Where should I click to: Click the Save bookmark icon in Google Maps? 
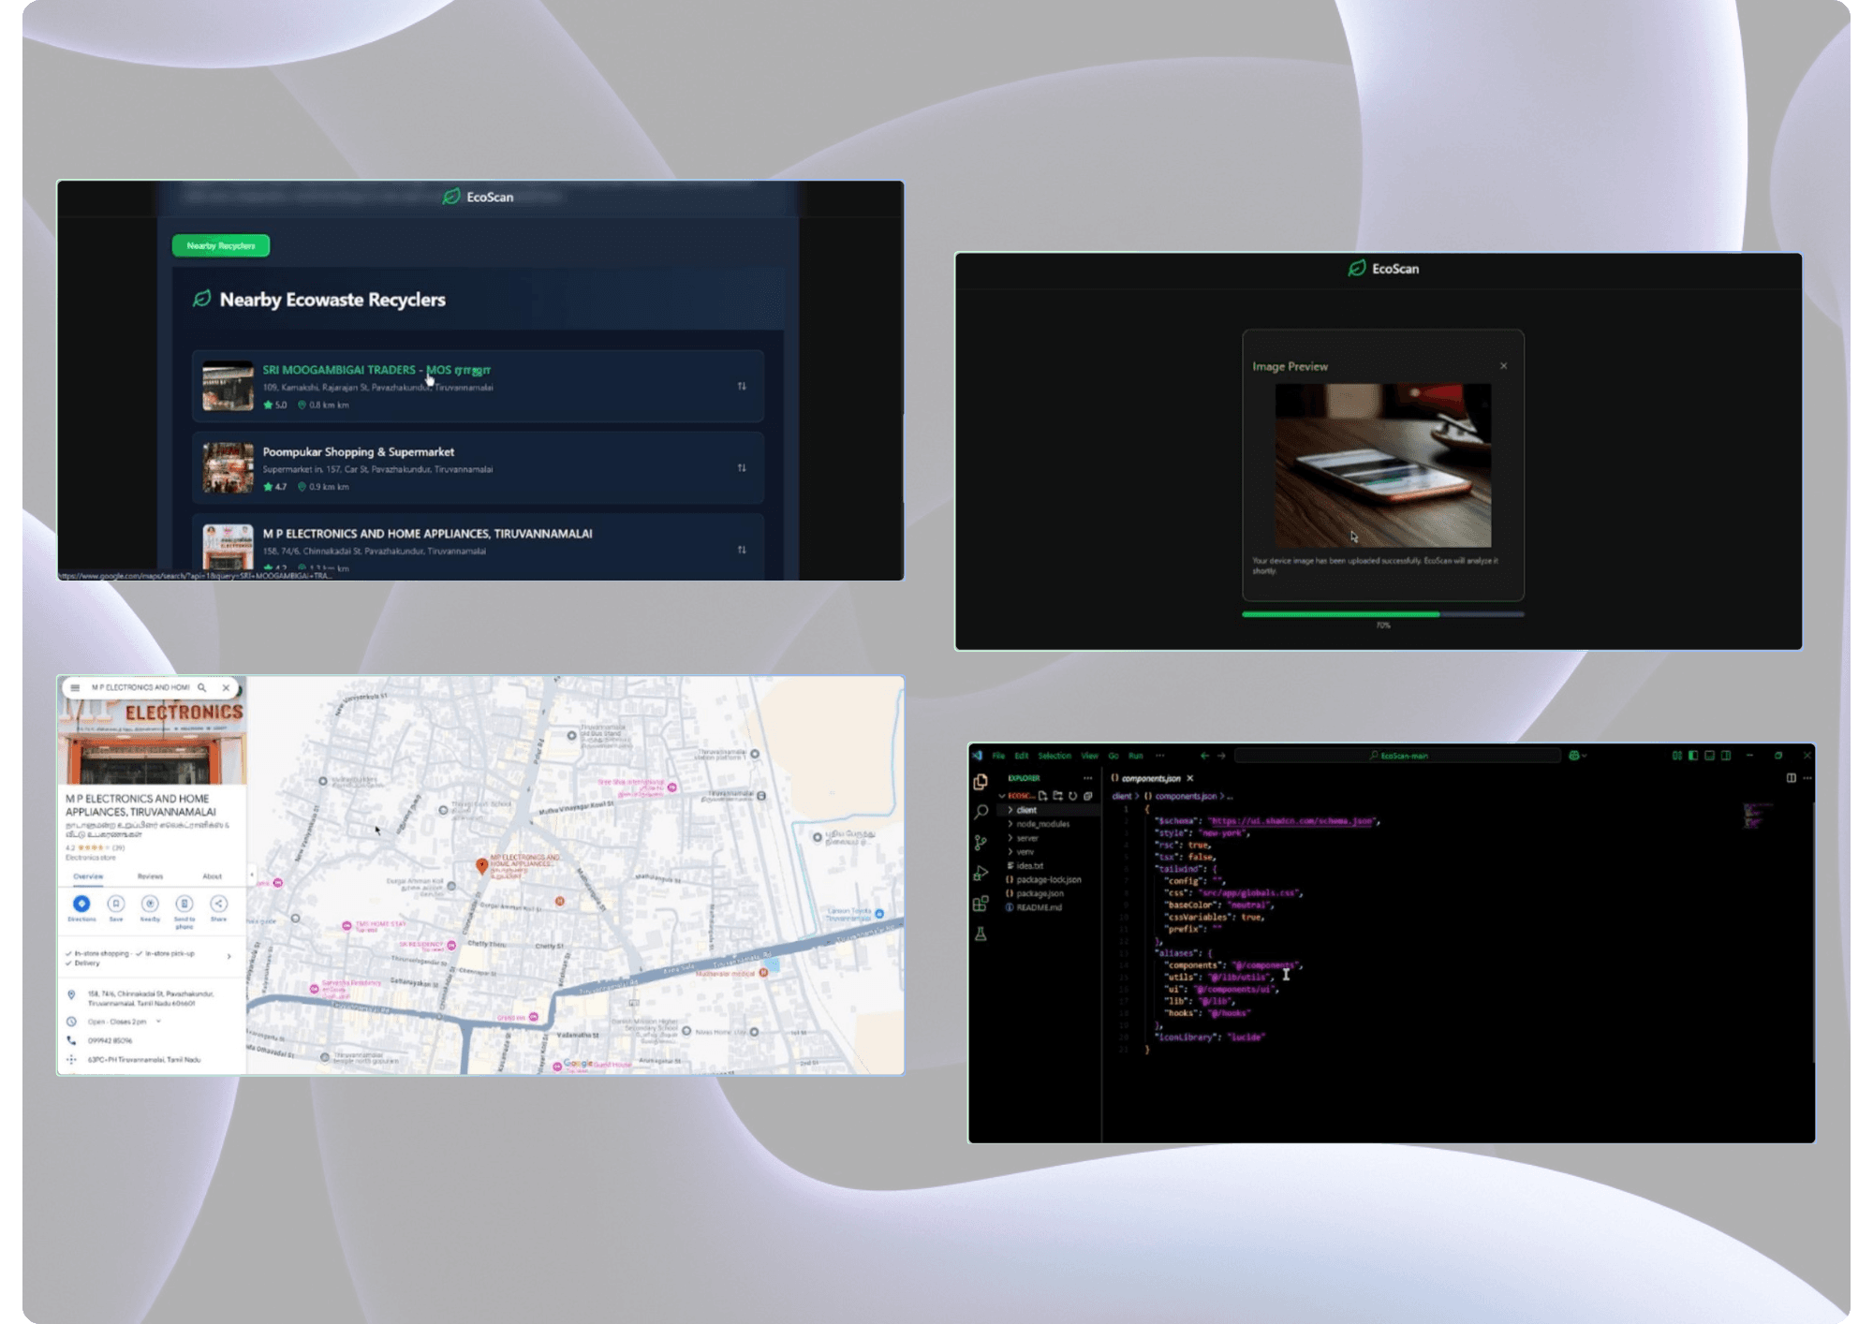pyautogui.click(x=116, y=904)
